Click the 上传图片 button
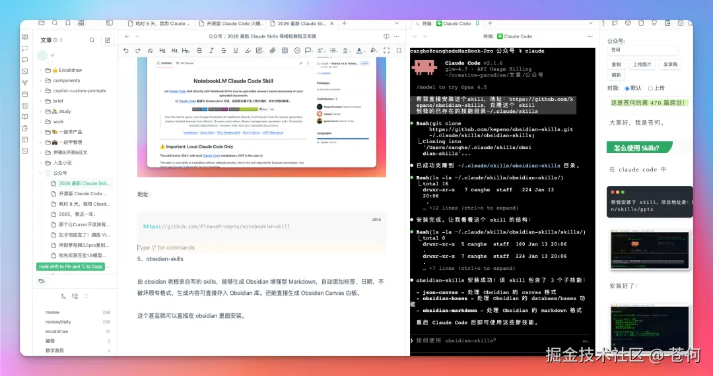Viewport: 713px width, 376px height. 642,65
